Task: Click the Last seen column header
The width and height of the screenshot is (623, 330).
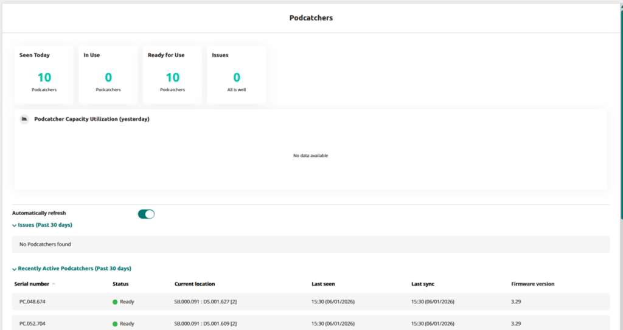Action: tap(322, 284)
